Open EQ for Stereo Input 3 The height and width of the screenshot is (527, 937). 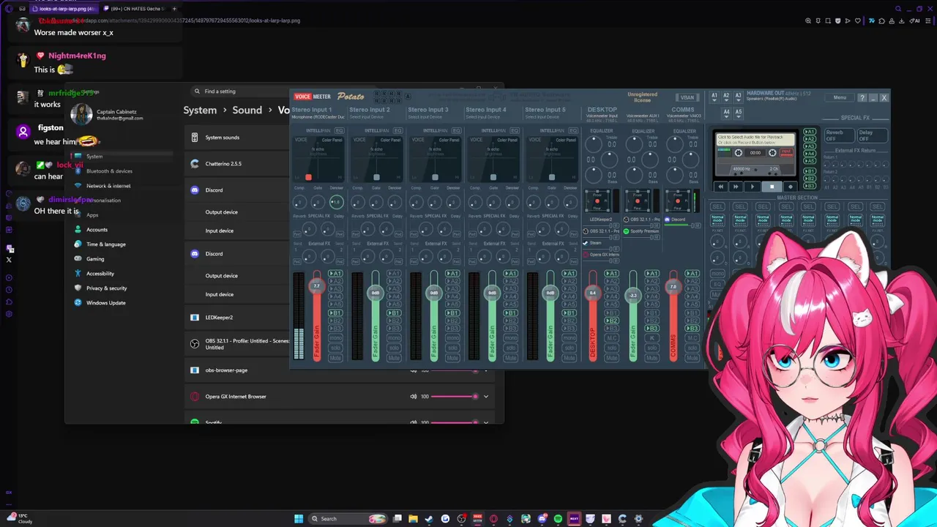[456, 130]
